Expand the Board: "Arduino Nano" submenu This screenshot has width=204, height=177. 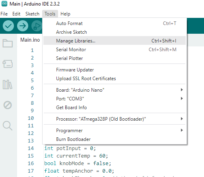click(115, 90)
